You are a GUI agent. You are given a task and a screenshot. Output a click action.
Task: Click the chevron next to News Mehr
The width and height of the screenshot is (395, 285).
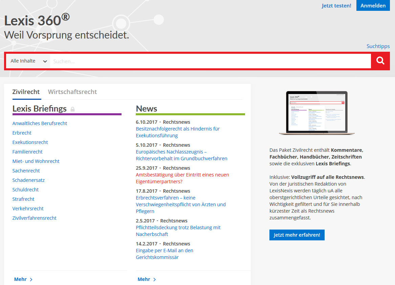click(154, 280)
